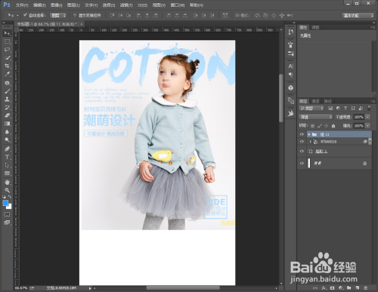The image size is (378, 292).
Task: Expand the 组 11 group triangle
Action: point(309,134)
